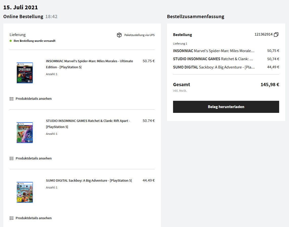
Task: Expand Produktdetails ansehen for Sackboy
Action: tap(34, 218)
